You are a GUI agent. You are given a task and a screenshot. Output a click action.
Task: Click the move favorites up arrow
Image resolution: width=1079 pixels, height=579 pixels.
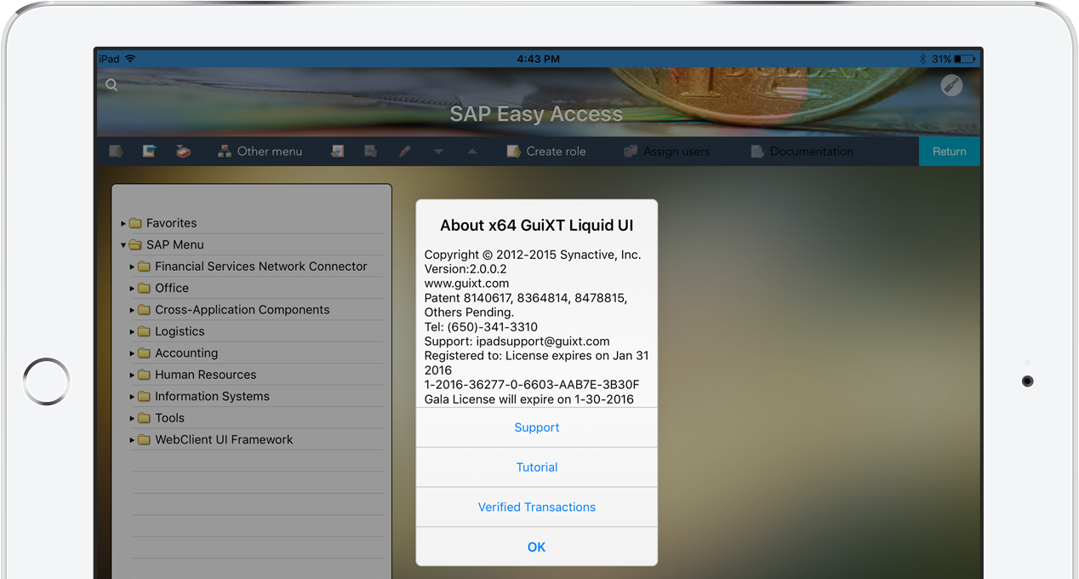[472, 152]
